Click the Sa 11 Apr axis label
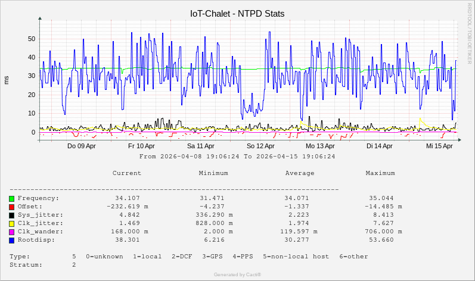The width and height of the screenshot is (475, 281). point(201,146)
